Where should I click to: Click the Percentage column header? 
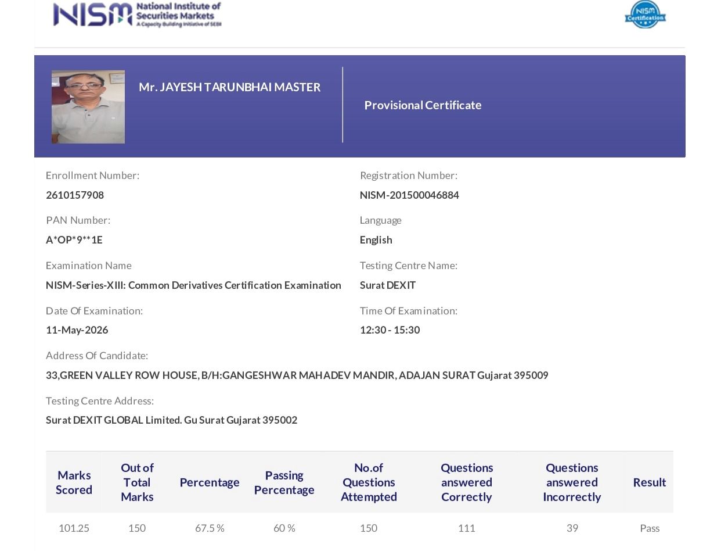point(210,482)
